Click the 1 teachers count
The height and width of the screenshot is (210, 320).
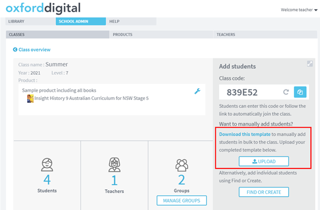(114, 180)
